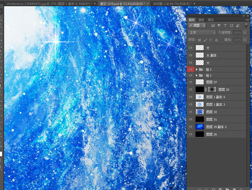Screen dimensions: 252x190
Task: Hide the 图层 27 layer
Action: 191,82
